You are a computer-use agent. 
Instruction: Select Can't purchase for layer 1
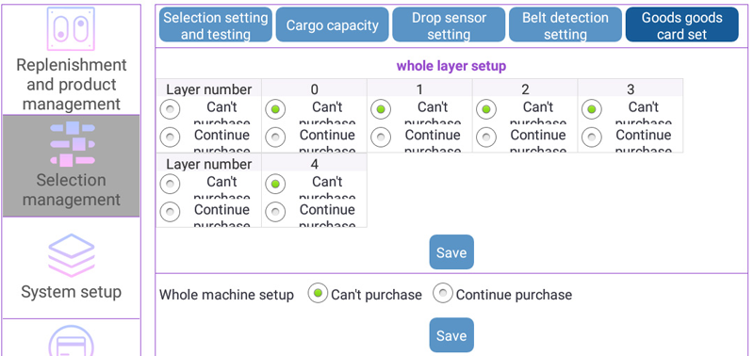(x=381, y=109)
